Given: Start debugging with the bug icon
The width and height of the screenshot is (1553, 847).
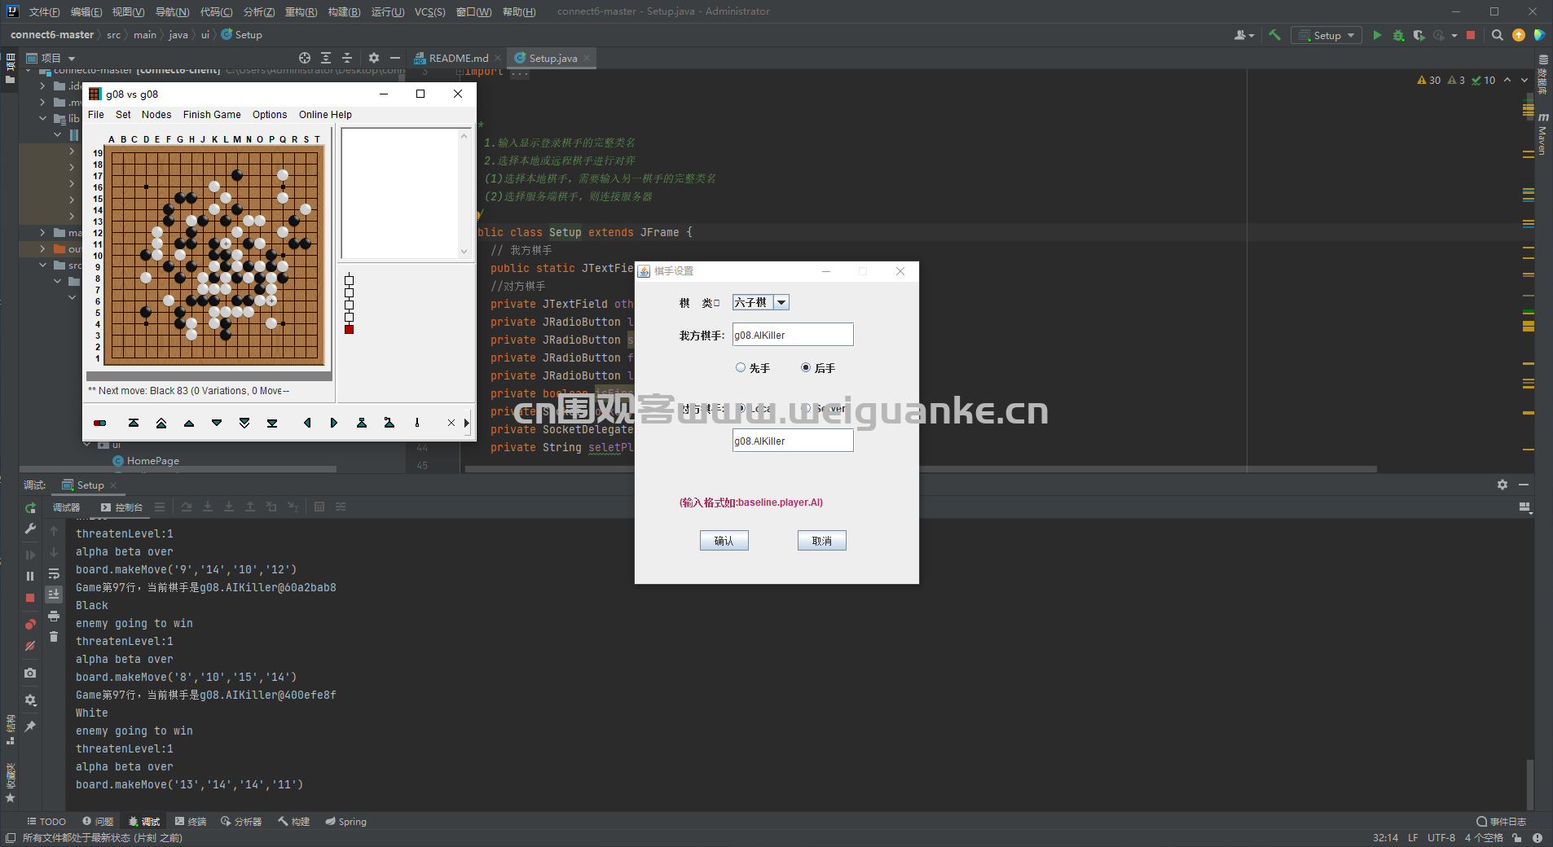Looking at the screenshot, I should tap(1398, 35).
